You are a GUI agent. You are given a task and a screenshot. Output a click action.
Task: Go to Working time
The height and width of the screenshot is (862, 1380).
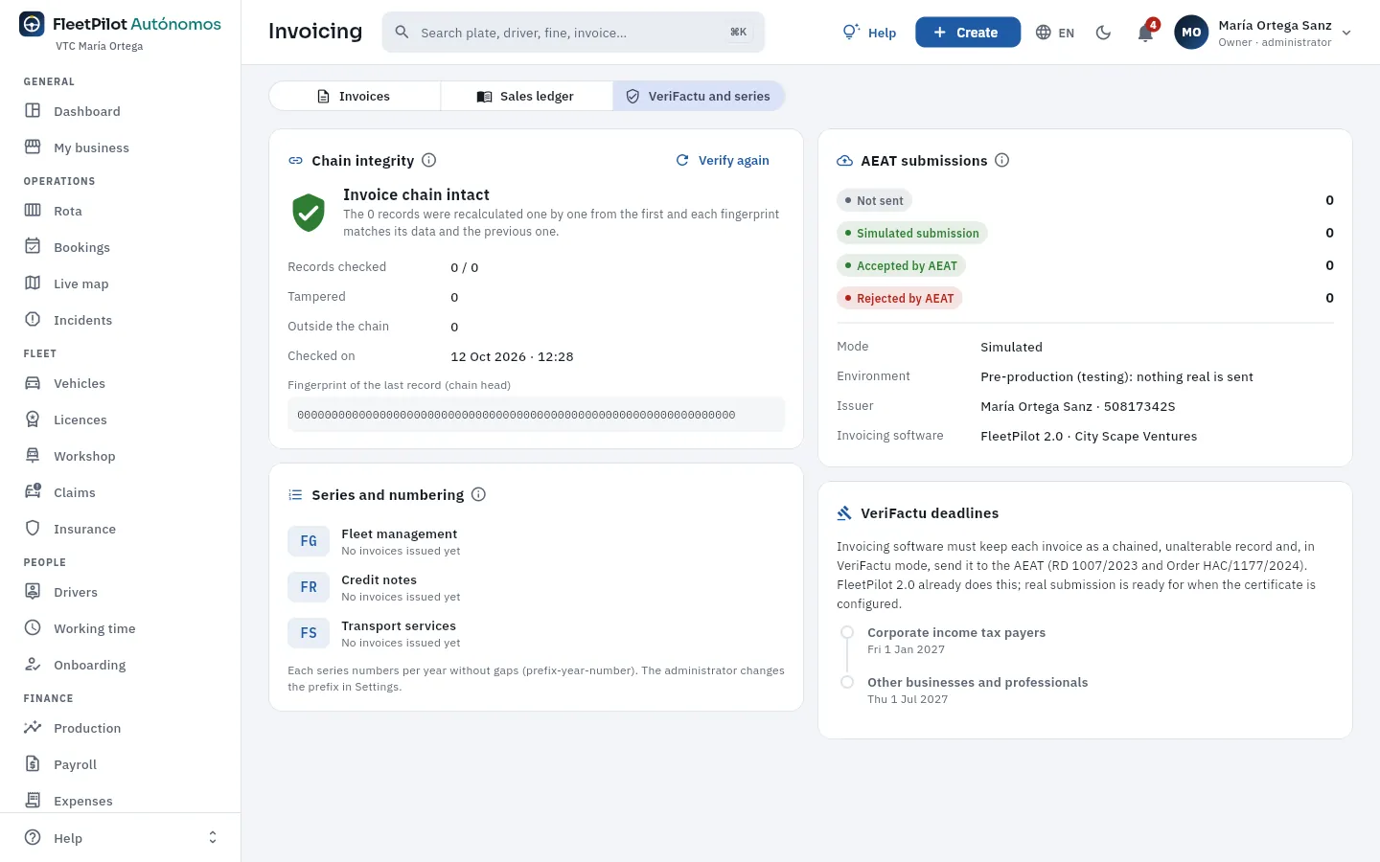click(x=120, y=628)
